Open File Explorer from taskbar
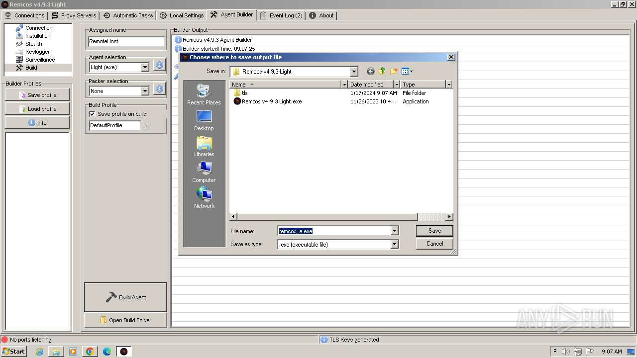This screenshot has width=637, height=358. (56, 352)
